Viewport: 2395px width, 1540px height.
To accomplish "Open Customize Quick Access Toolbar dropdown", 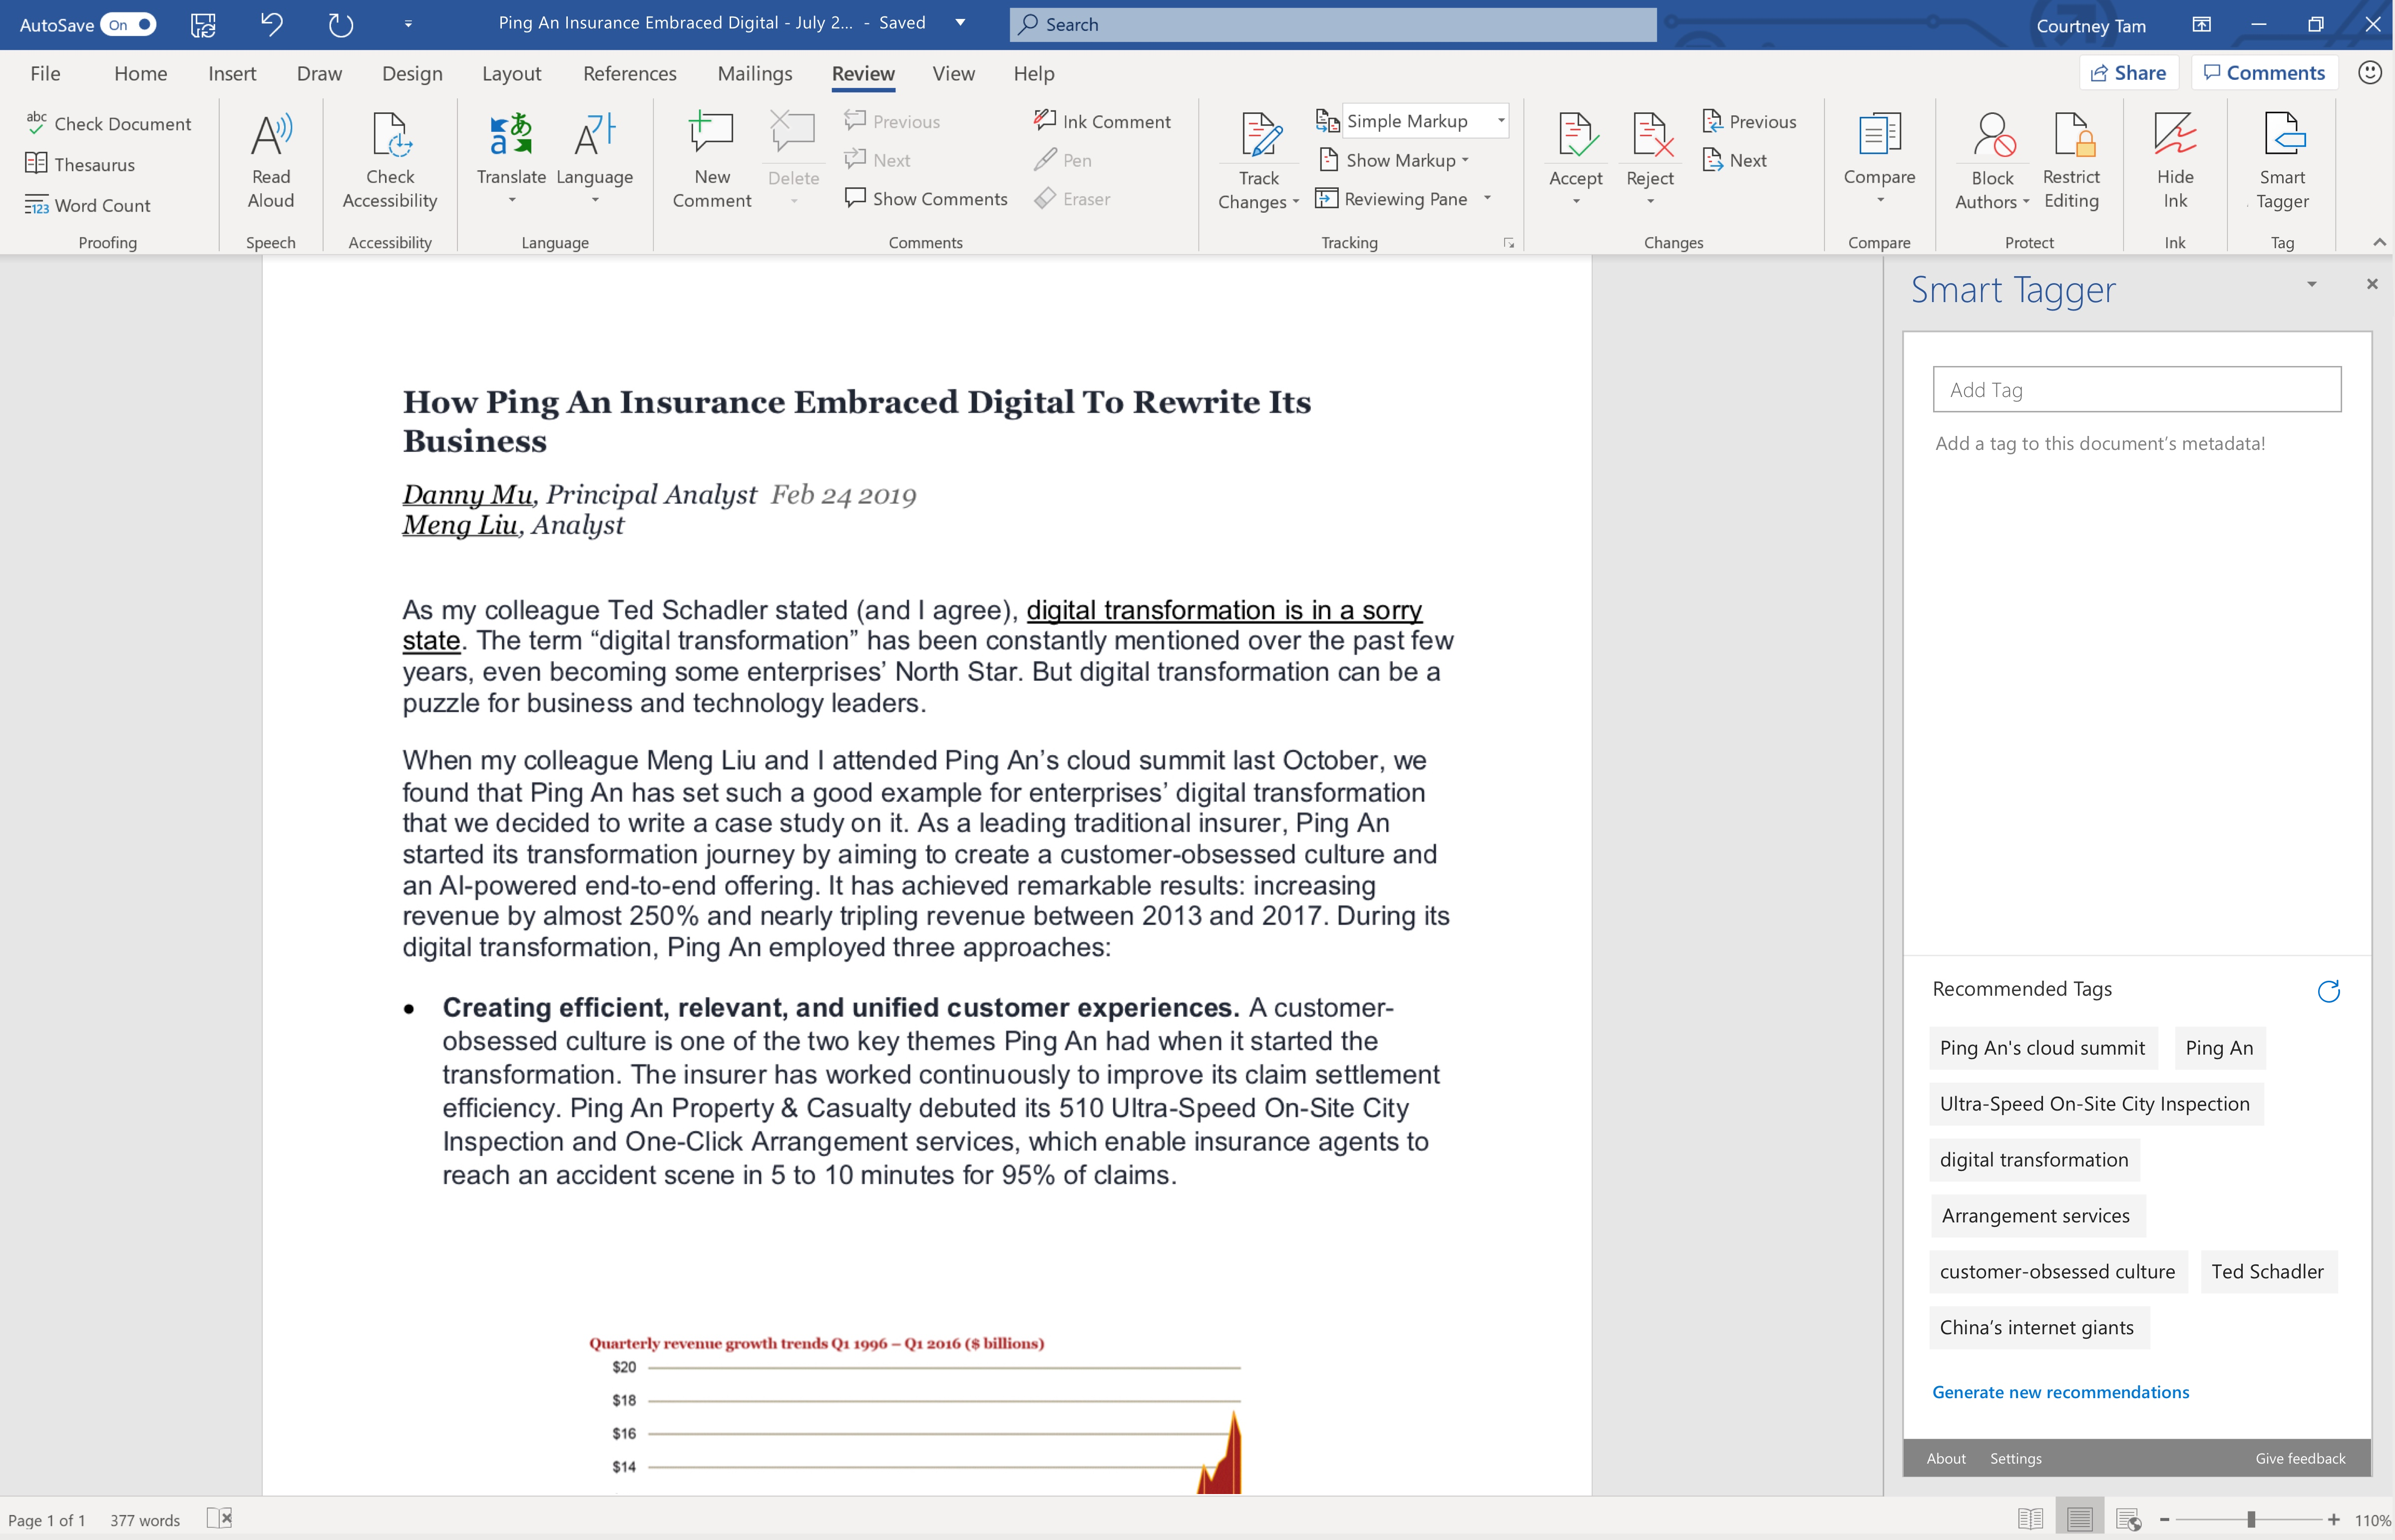I will tap(408, 24).
